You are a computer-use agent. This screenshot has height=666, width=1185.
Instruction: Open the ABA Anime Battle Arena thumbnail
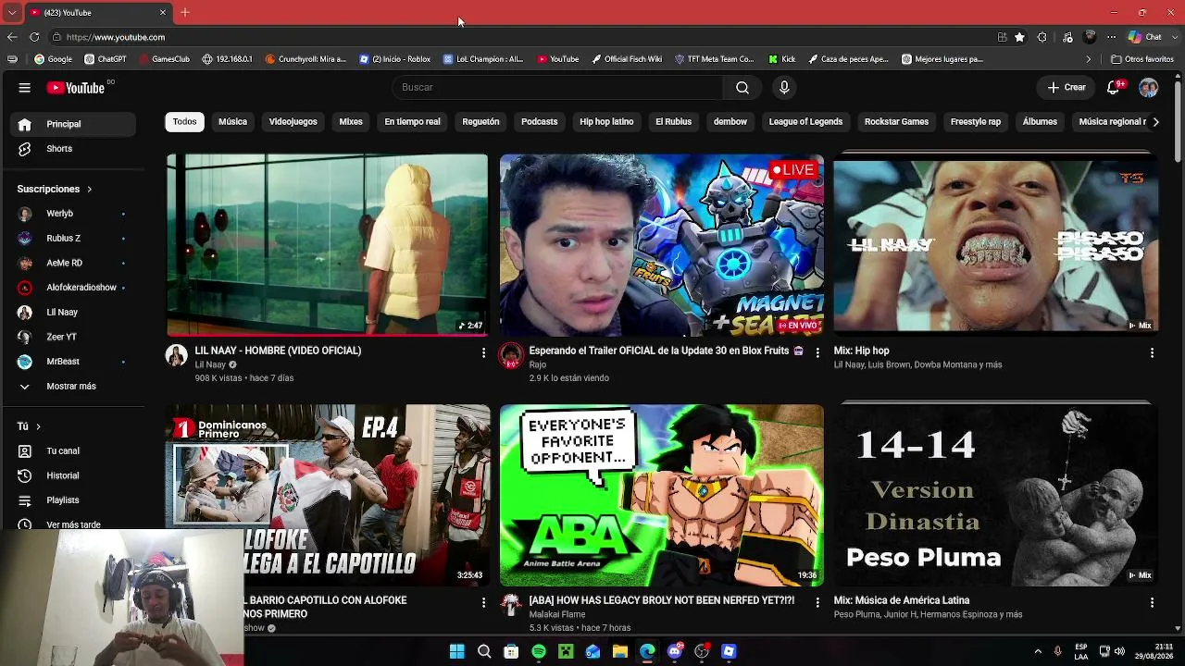pos(661,495)
